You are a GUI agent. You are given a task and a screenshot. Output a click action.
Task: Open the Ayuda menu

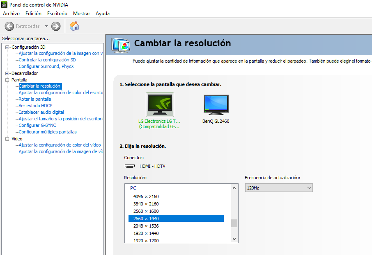(103, 14)
